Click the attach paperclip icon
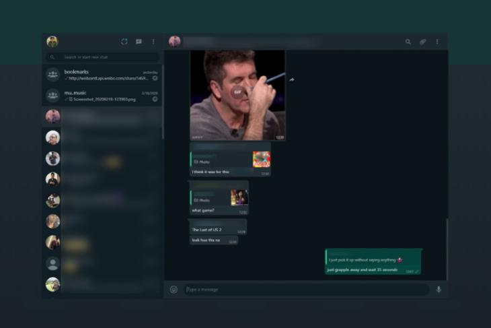 423,42
